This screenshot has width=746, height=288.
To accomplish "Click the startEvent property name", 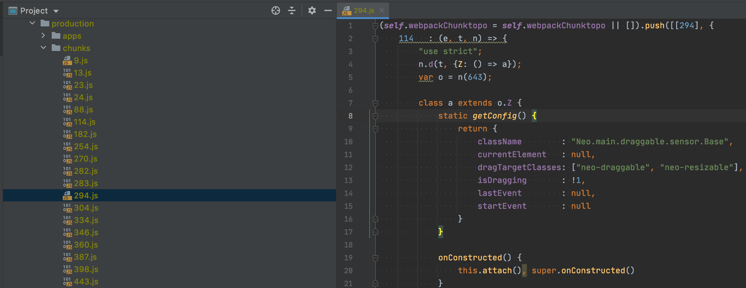I will [x=502, y=206].
